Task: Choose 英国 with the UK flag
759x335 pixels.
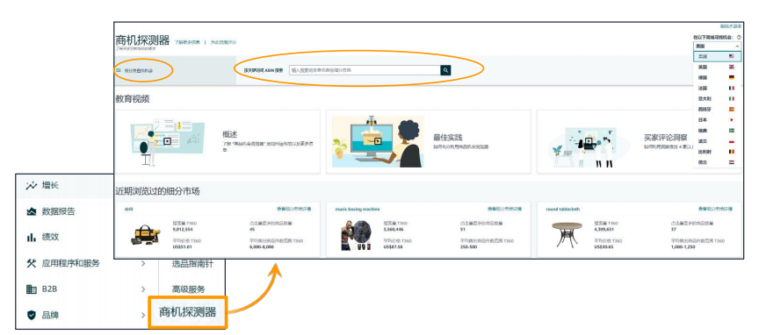Action: (x=717, y=68)
